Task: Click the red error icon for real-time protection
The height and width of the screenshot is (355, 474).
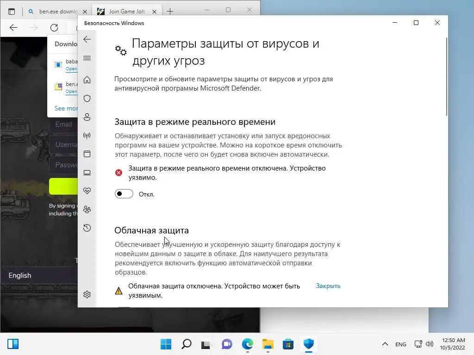Action: point(119,172)
